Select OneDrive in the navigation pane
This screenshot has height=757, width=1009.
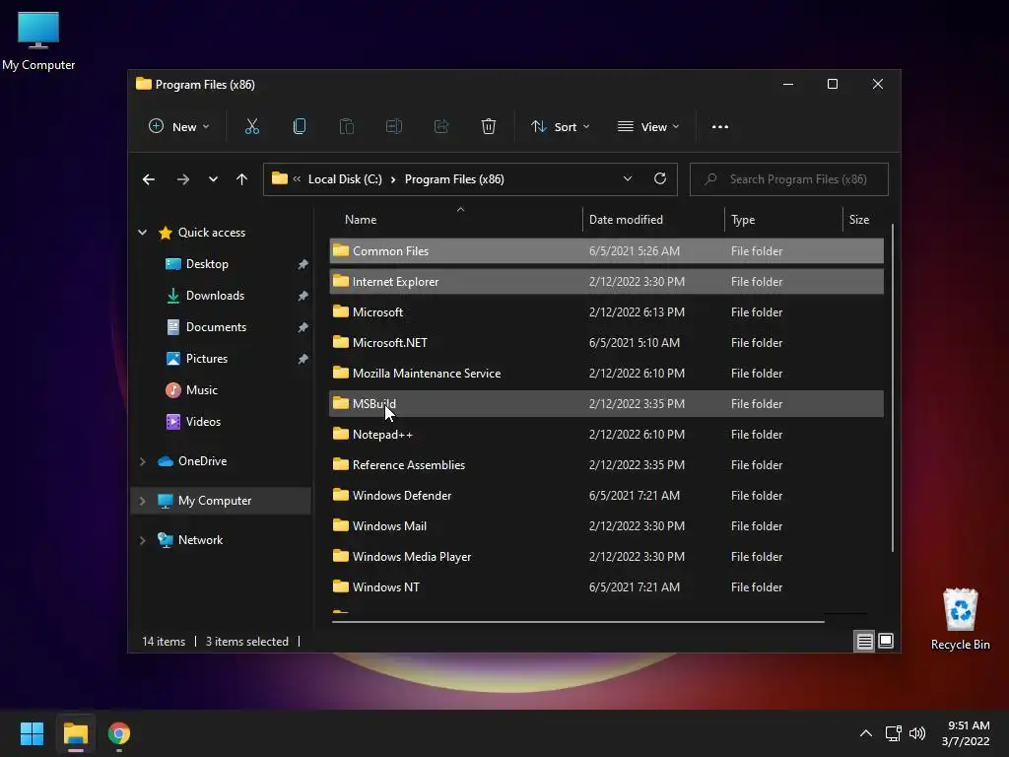202,461
